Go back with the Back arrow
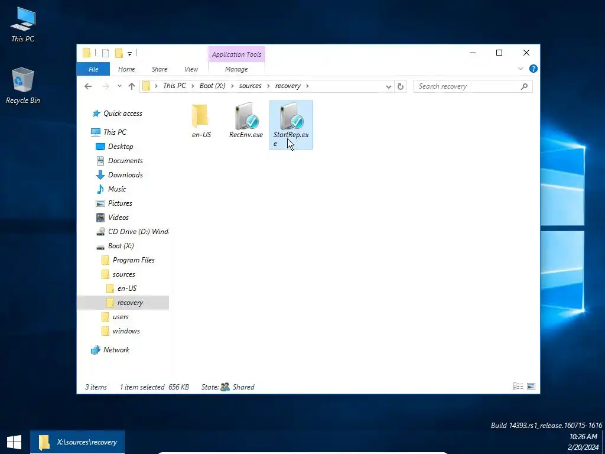This screenshot has height=454, width=605. (88, 86)
